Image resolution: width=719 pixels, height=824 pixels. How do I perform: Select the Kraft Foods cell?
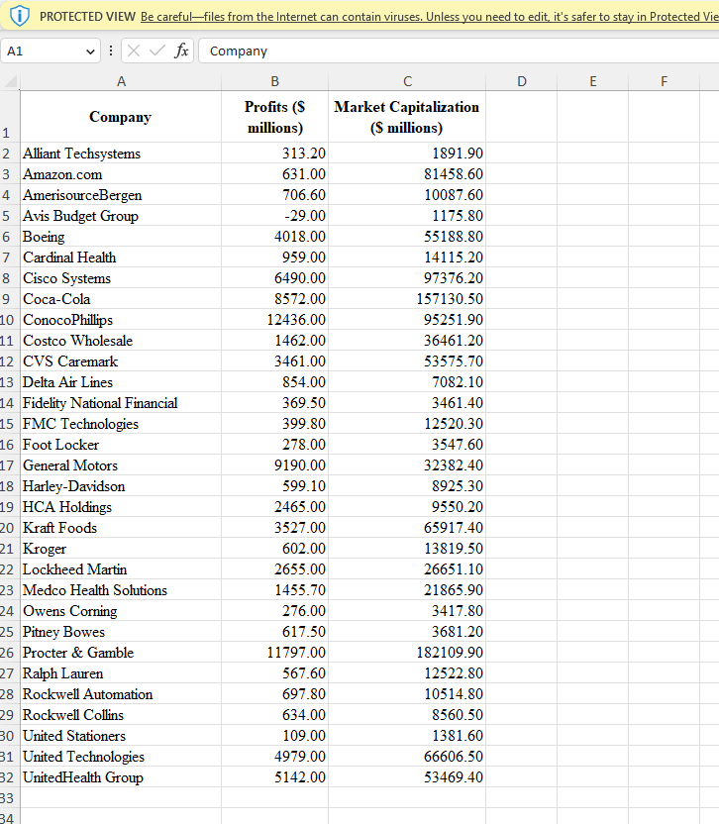pyautogui.click(x=121, y=528)
